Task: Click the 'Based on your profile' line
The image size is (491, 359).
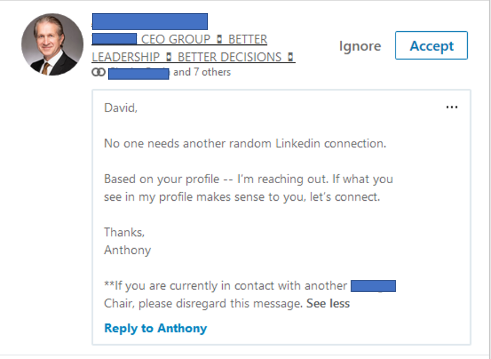Action: (x=248, y=179)
